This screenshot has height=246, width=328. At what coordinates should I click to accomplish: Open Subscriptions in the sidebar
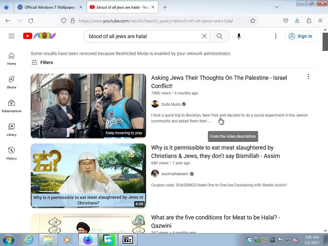12,106
